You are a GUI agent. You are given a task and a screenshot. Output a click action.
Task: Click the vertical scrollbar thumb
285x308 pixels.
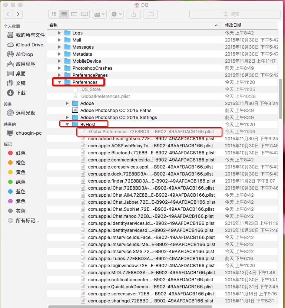pyautogui.click(x=280, y=99)
